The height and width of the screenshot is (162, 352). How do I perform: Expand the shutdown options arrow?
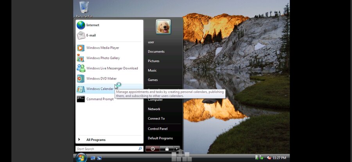[x=177, y=149]
